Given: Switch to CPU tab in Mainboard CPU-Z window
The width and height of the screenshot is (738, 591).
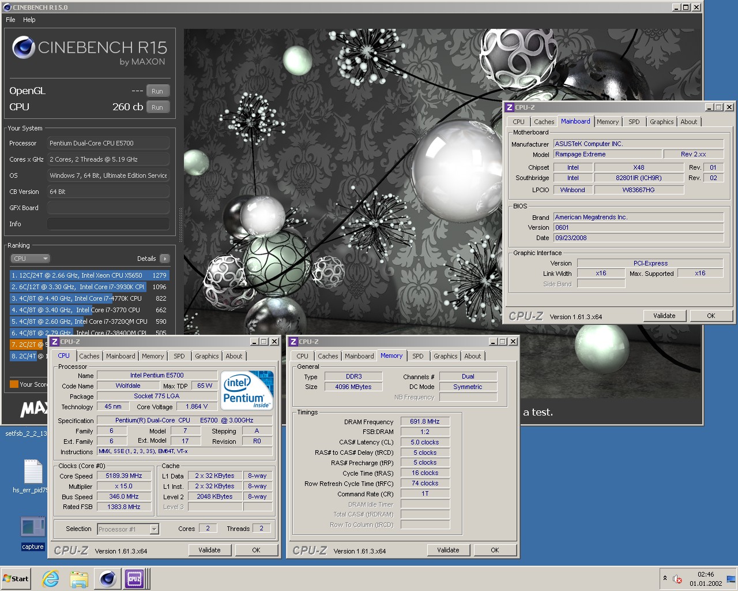Looking at the screenshot, I should (519, 122).
